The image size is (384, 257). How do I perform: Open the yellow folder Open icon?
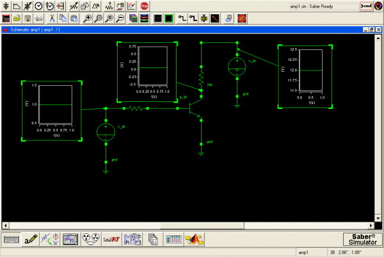[x=18, y=18]
